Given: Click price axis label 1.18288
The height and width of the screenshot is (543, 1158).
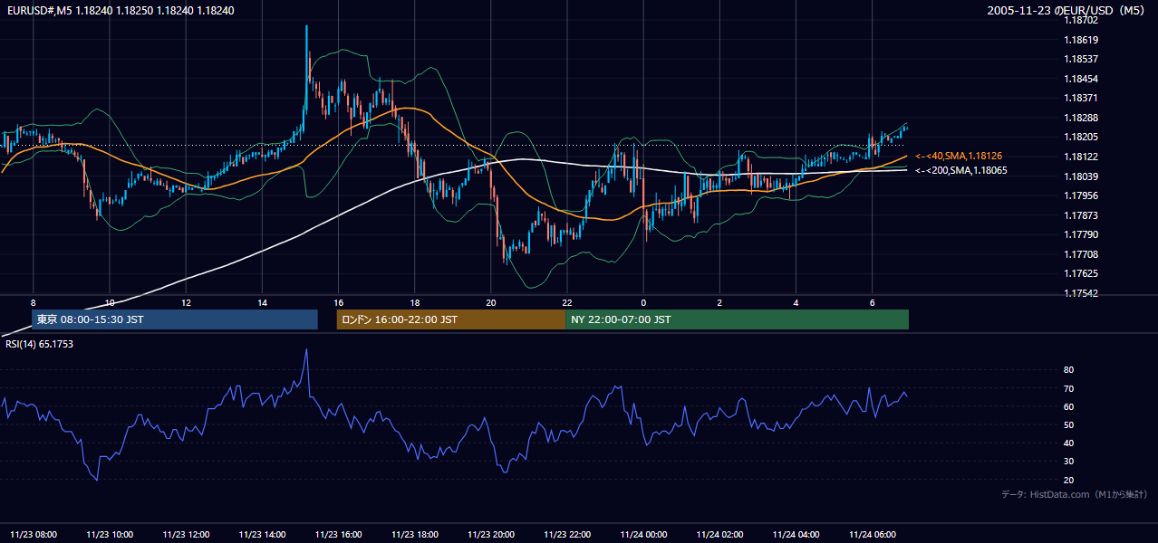Looking at the screenshot, I should [1081, 118].
